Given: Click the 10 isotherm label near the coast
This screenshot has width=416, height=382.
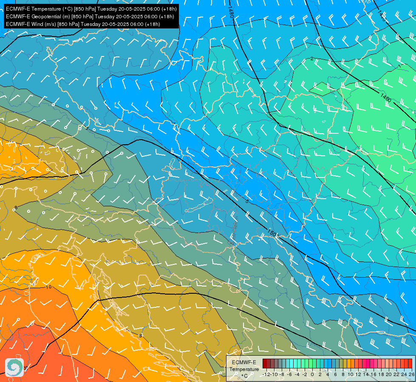Looking at the screenshot, I should coord(48,287).
